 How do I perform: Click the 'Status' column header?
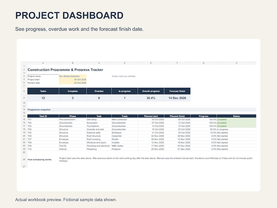click(x=237, y=116)
